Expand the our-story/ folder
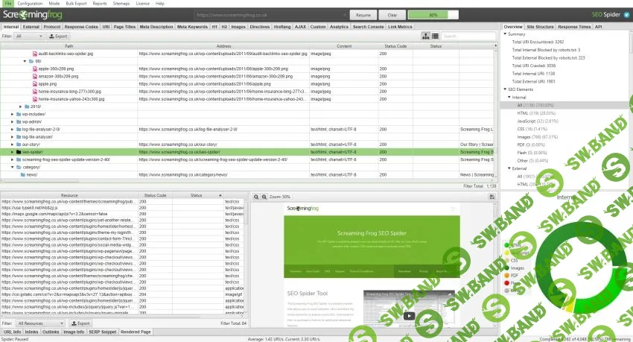 (x=12, y=145)
